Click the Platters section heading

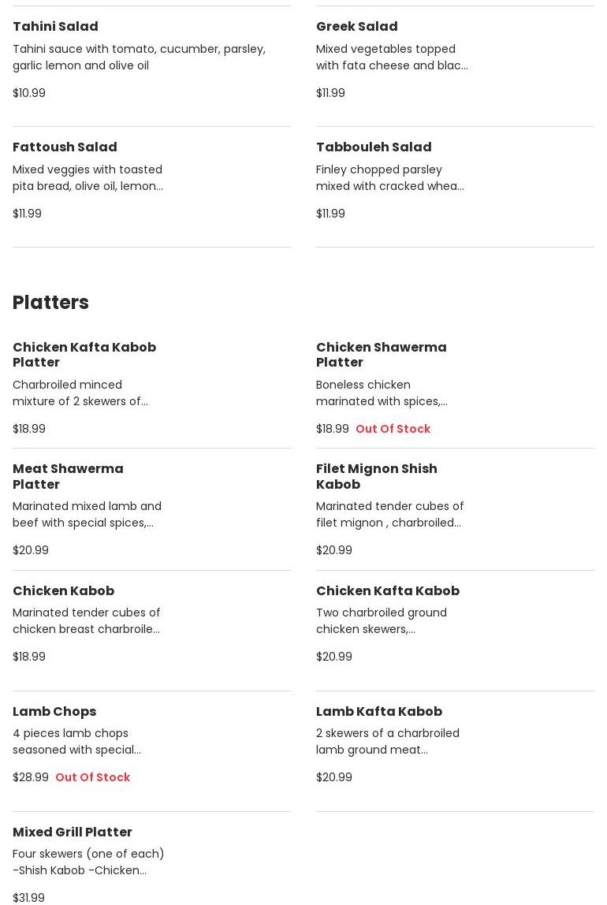coord(50,303)
